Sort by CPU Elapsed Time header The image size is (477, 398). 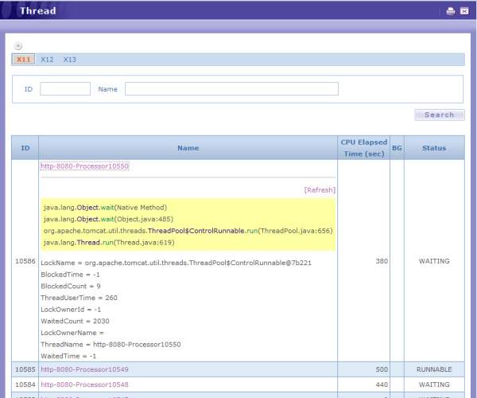tap(364, 148)
